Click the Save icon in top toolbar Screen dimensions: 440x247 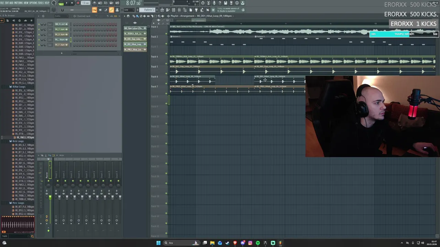(225, 3)
